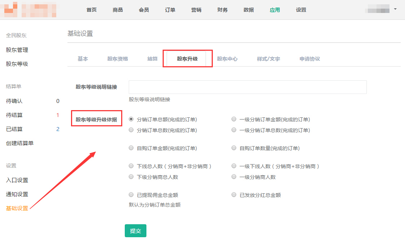Open 待结算 list in sidebar
Screen dimensions: 405x239
click(14, 115)
